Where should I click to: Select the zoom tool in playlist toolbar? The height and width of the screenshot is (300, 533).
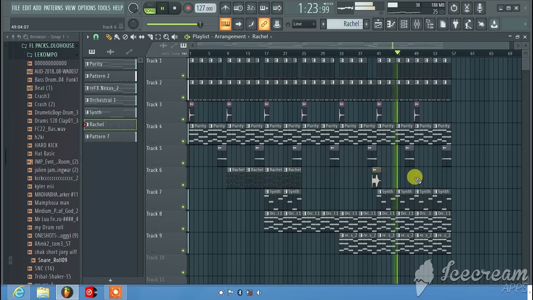click(166, 37)
